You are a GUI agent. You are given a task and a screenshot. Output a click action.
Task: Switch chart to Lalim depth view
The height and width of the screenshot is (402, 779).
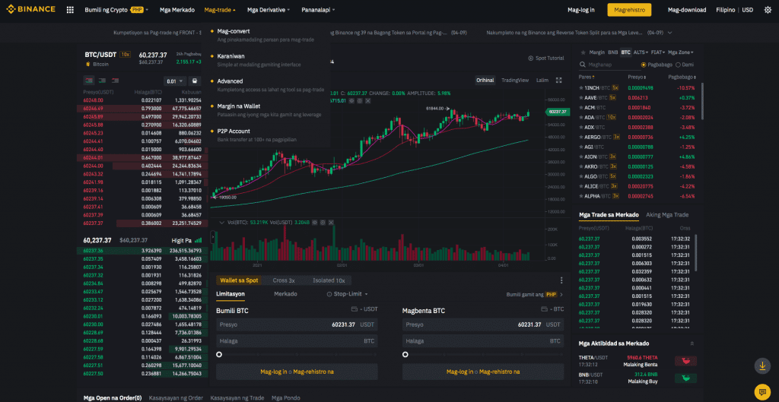(x=542, y=80)
